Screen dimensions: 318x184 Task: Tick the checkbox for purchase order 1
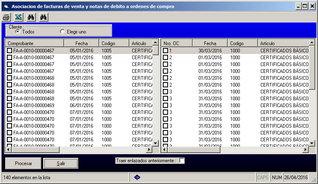165,51
